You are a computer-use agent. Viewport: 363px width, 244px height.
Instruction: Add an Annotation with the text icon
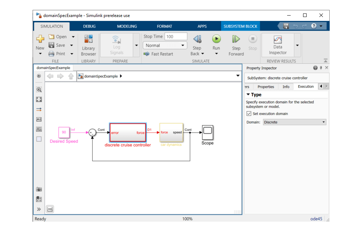click(x=39, y=119)
